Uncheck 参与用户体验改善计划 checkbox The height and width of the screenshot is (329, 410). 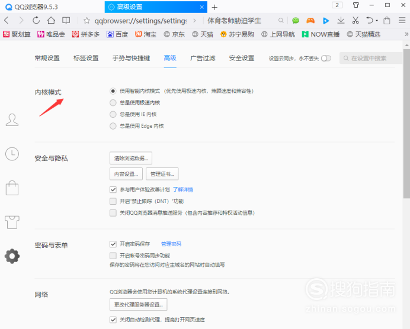coord(113,189)
